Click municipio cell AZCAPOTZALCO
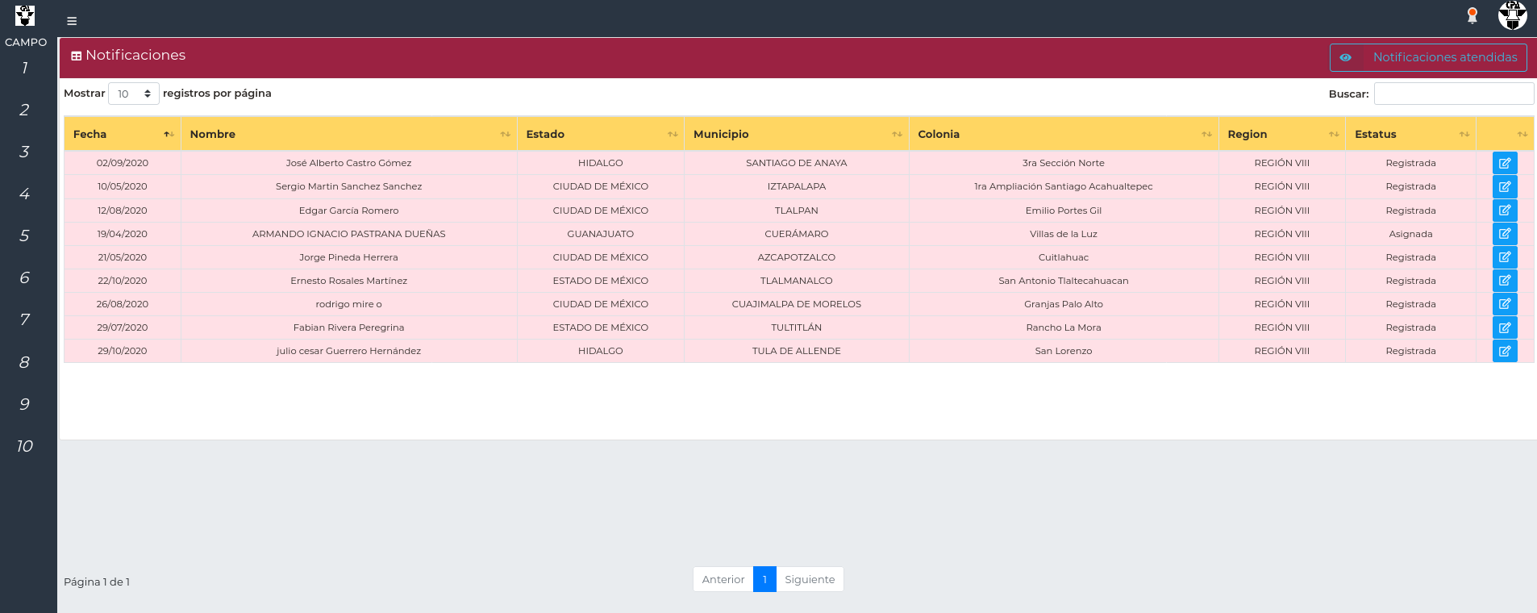 coord(797,257)
